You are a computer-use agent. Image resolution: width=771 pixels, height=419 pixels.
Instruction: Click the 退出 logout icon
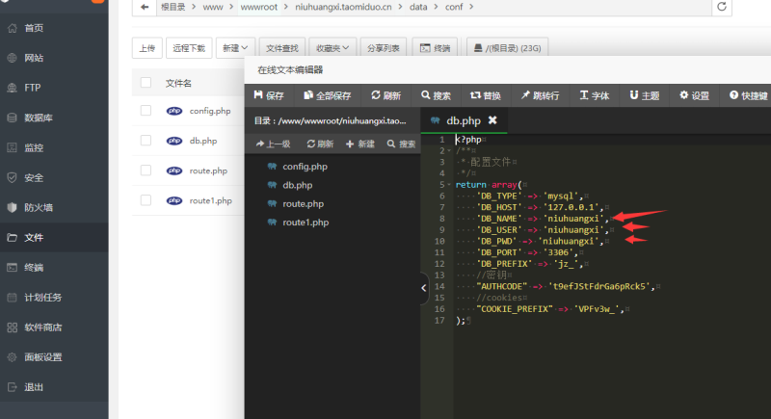[13, 387]
